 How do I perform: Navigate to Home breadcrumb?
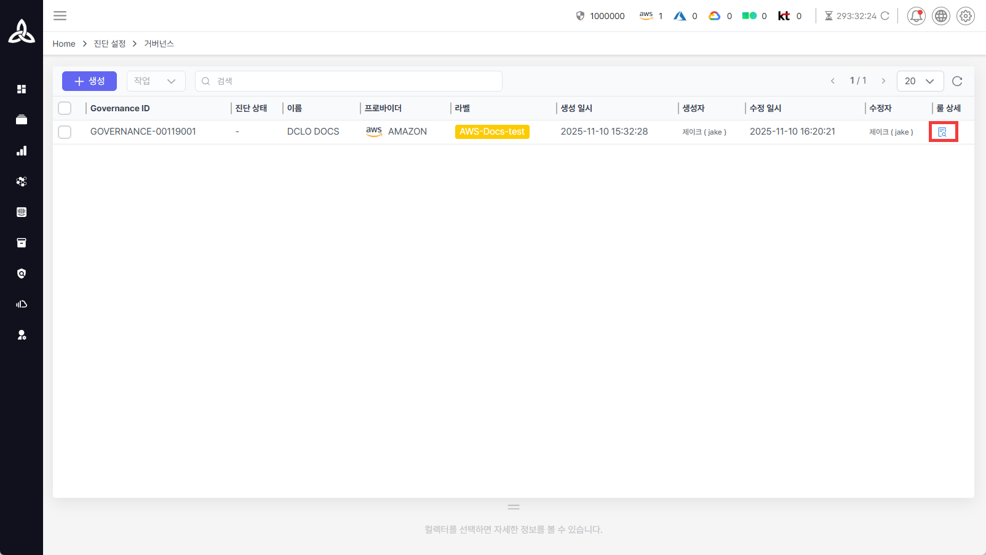(x=64, y=44)
